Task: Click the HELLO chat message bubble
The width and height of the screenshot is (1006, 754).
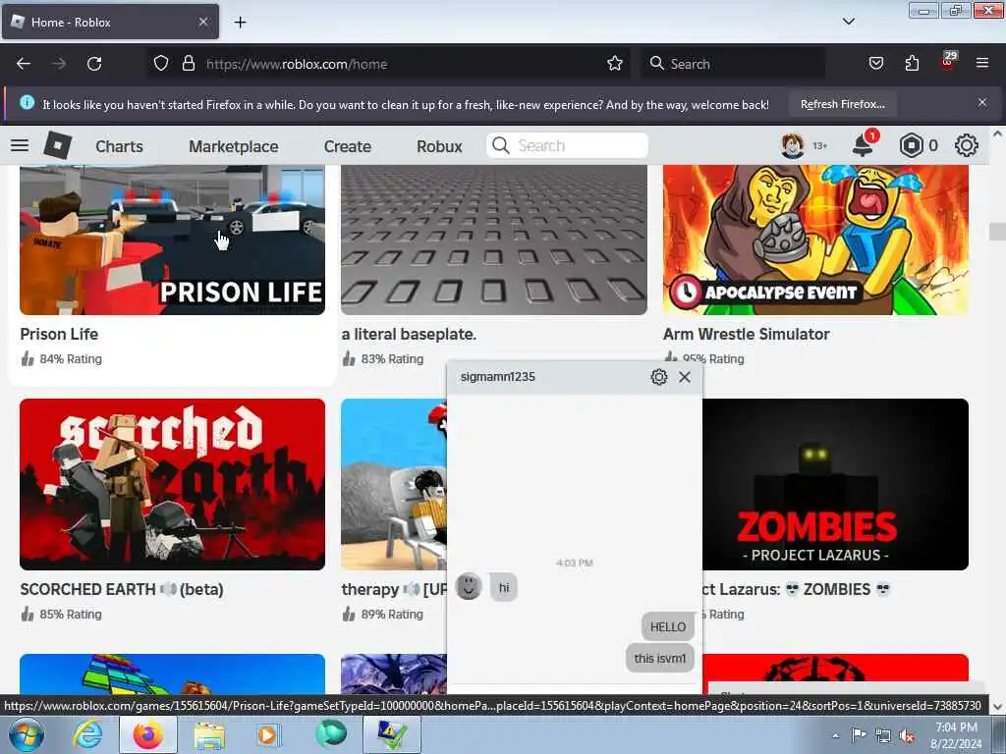Action: (x=668, y=626)
